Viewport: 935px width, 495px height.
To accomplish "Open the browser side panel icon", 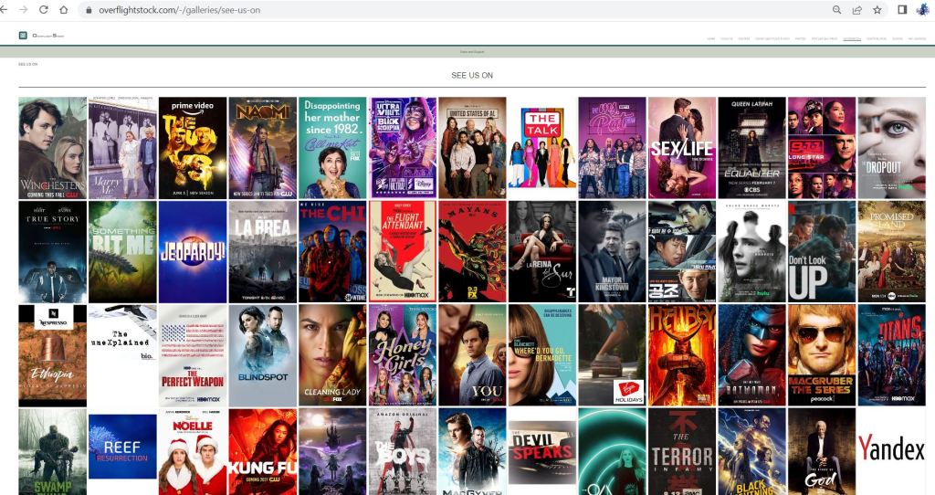I will (x=902, y=10).
